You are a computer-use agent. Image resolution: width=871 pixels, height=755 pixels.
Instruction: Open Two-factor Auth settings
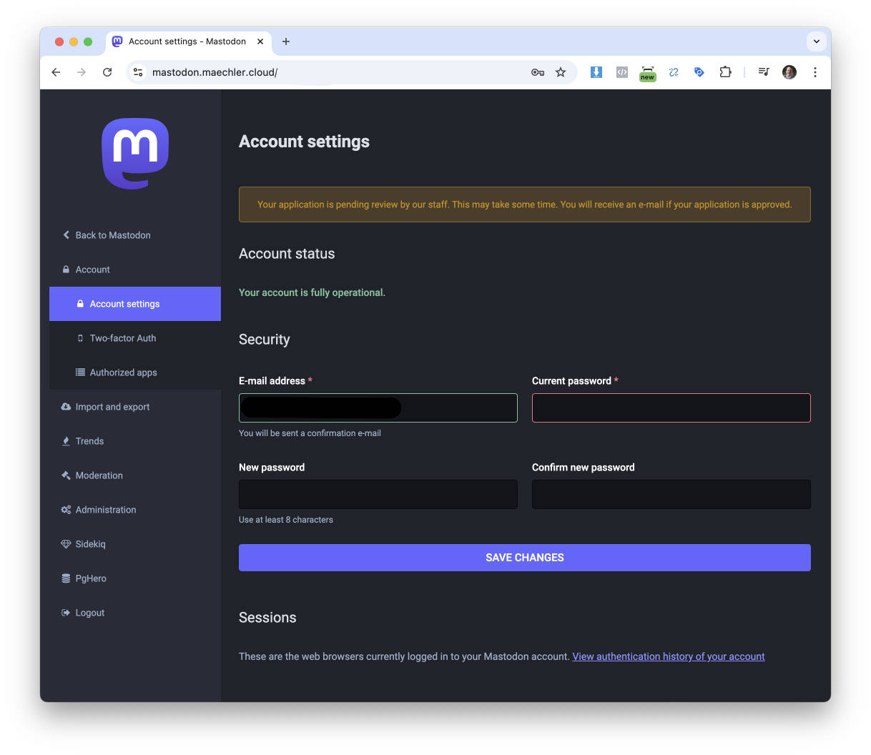tap(122, 338)
